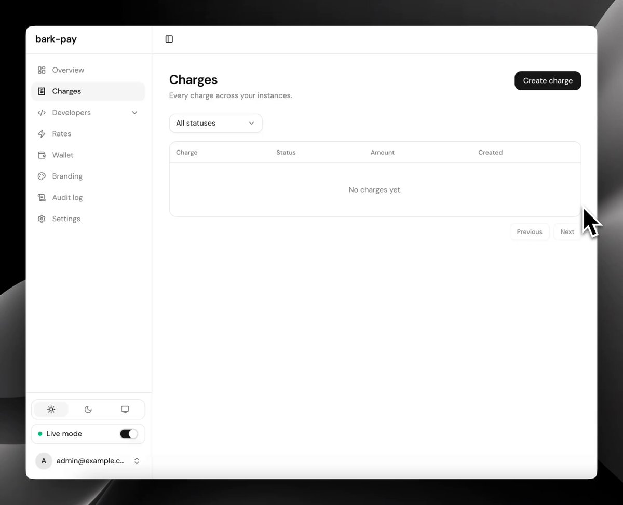Navigate to Branding
This screenshot has width=623, height=505.
[x=88, y=176]
